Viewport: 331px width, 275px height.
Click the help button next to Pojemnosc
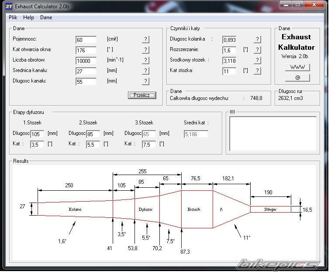tap(145, 39)
